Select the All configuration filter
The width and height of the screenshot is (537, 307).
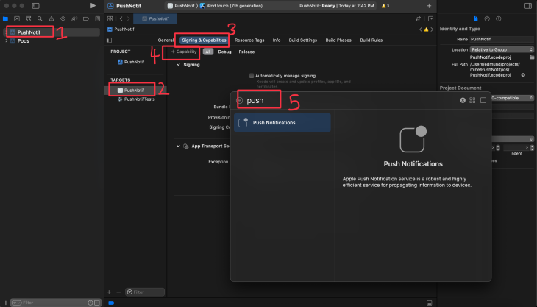tap(208, 52)
